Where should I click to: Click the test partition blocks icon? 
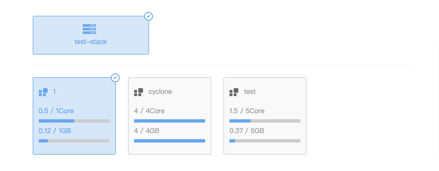(x=234, y=92)
